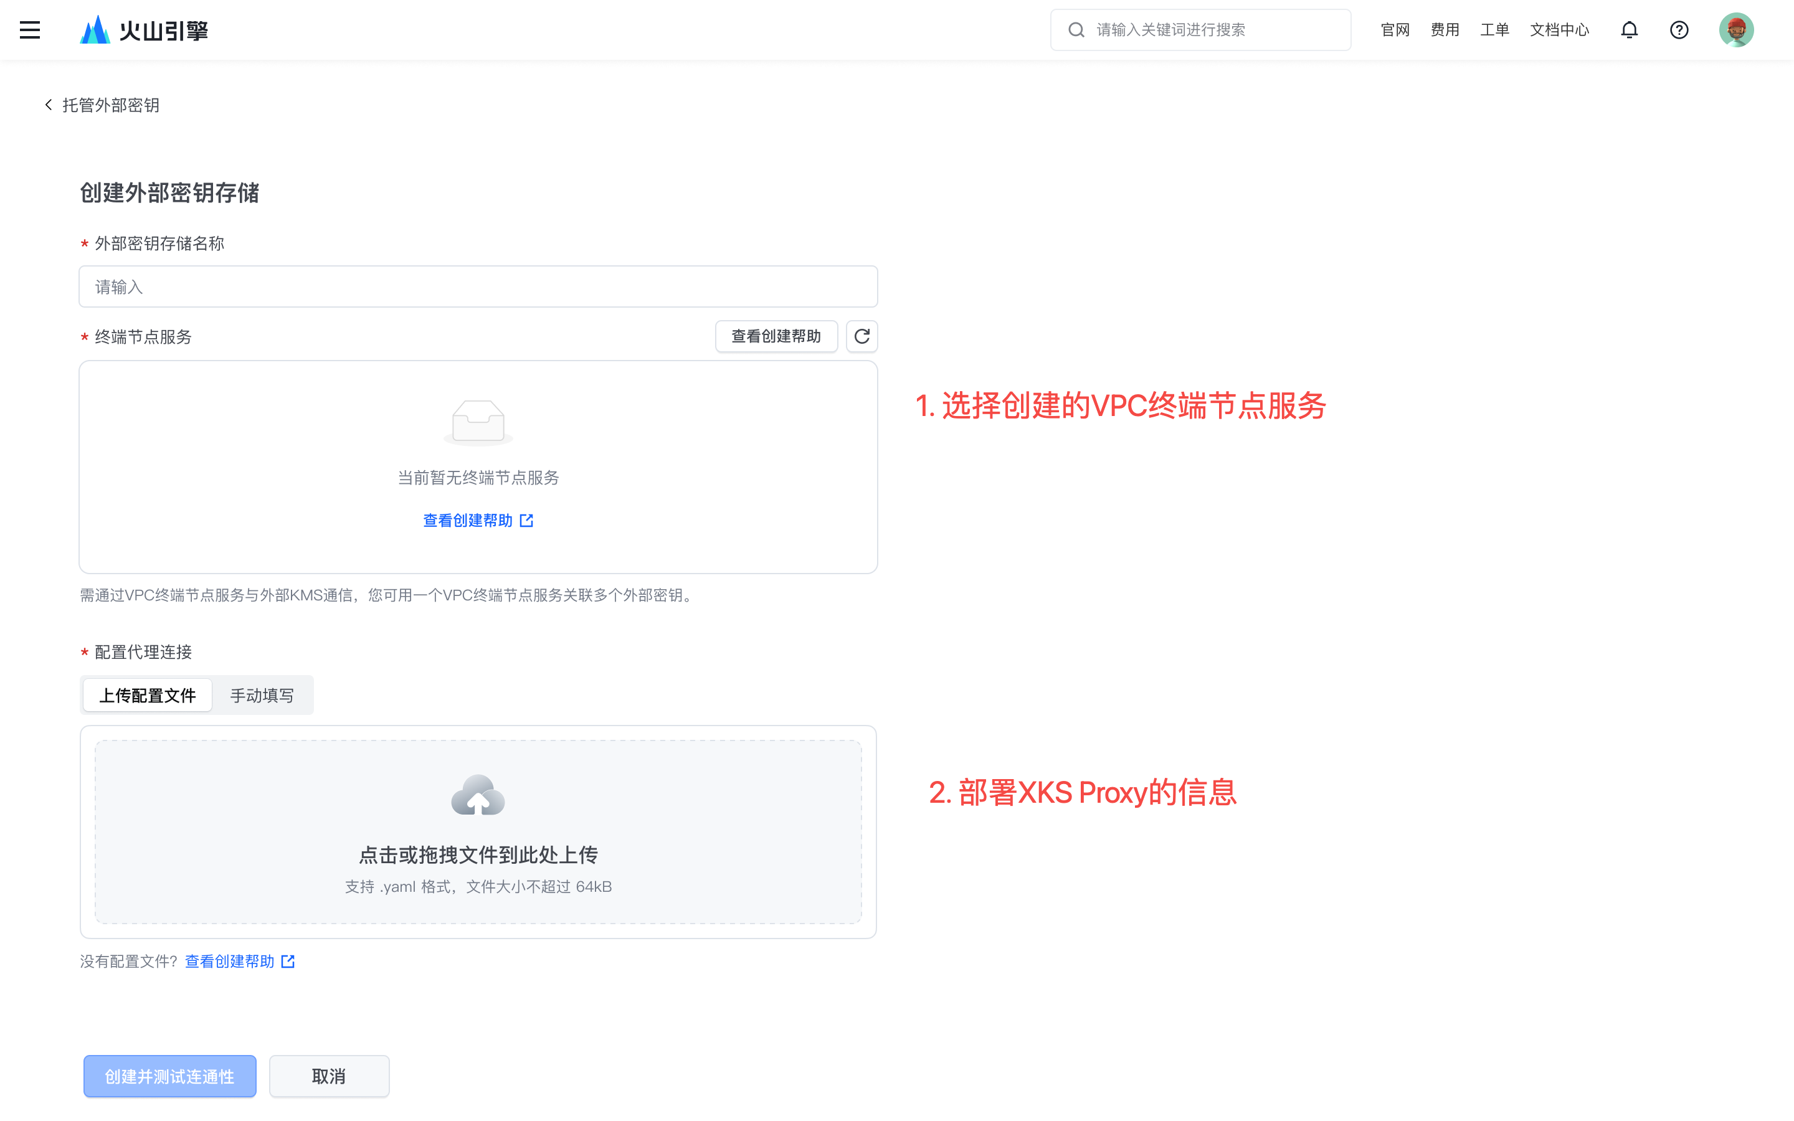Screen dimensions: 1794x1121
Task: Refresh the endpoint service list
Action: tap(861, 336)
